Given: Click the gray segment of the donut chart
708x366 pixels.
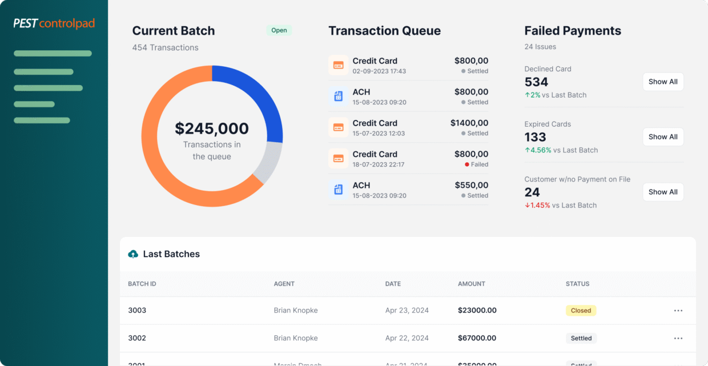Looking at the screenshot, I should [x=268, y=162].
